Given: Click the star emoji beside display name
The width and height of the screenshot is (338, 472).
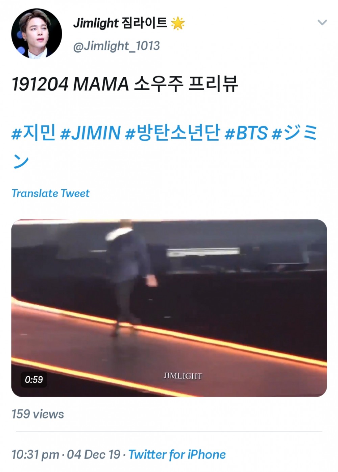Looking at the screenshot, I should (x=178, y=23).
